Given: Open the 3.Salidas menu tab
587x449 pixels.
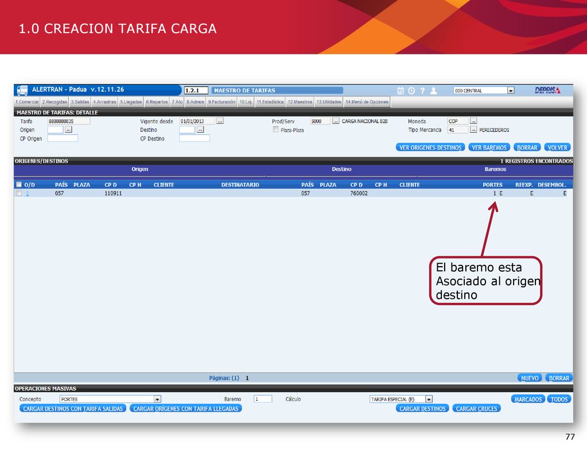Looking at the screenshot, I should click(80, 101).
